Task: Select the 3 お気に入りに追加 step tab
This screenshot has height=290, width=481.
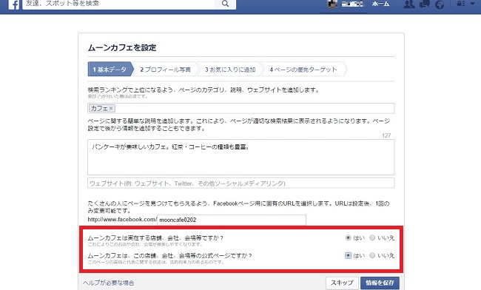Action: [x=230, y=70]
